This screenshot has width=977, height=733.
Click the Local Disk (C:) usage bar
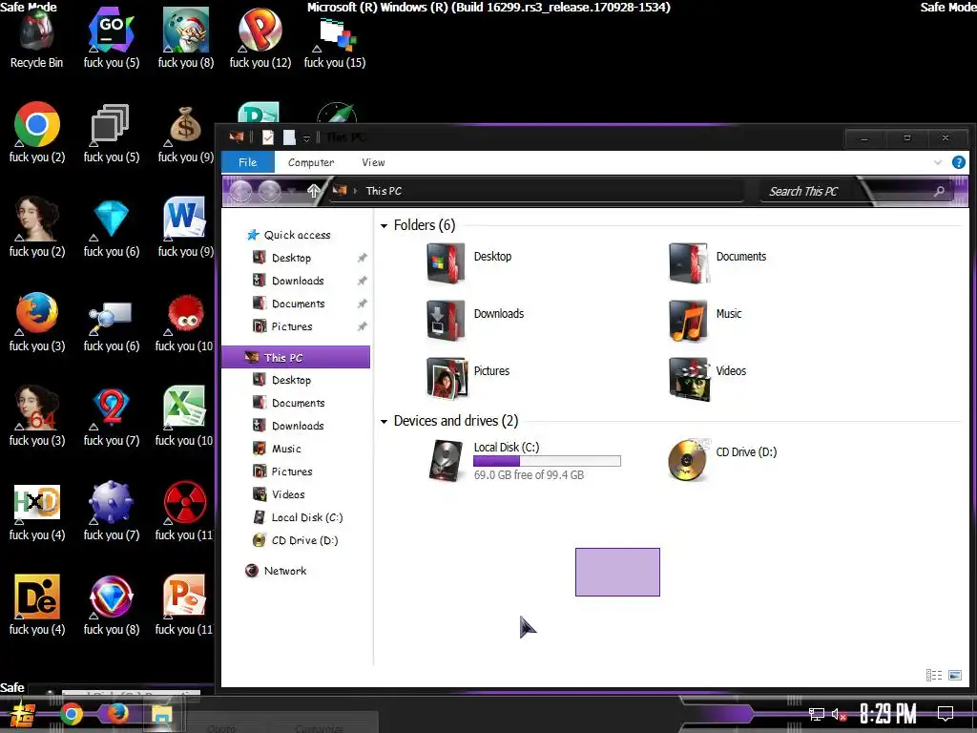[x=547, y=461]
